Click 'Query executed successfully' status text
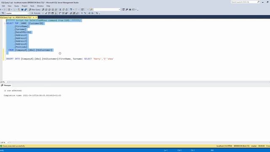Viewport: 270px width, 152px height. (x=14, y=146)
